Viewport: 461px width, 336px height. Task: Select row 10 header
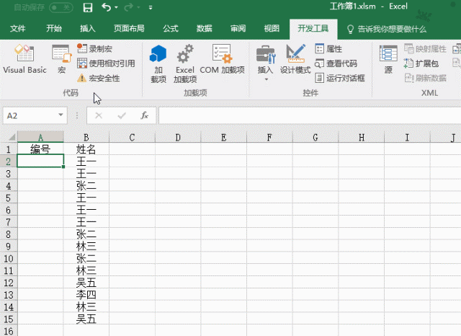pos(9,258)
